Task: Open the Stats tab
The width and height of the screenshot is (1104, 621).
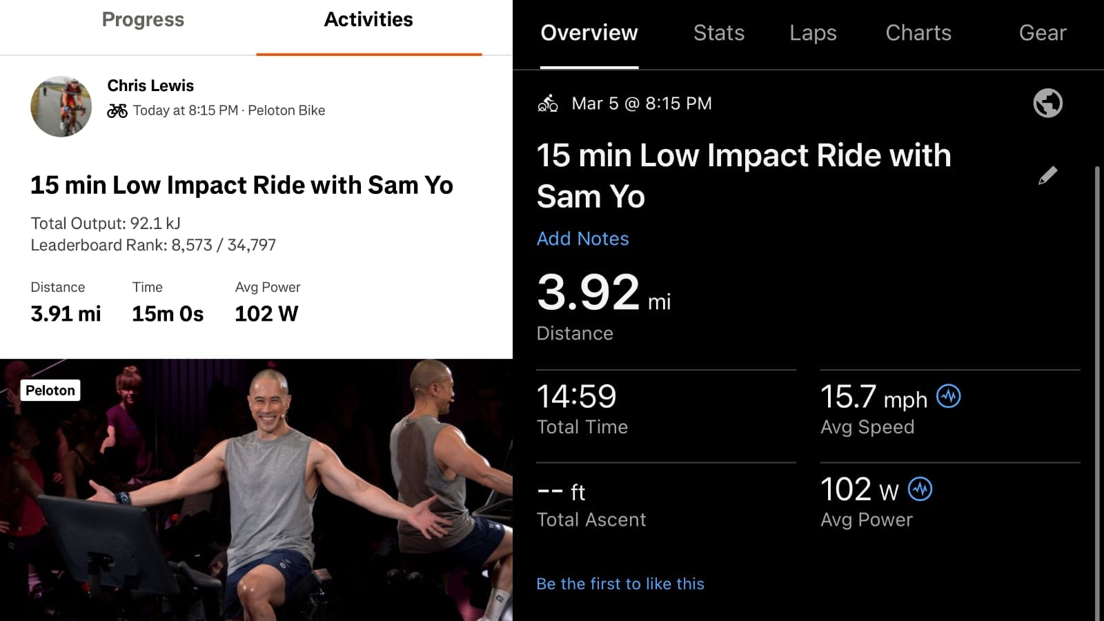Action: 718,33
